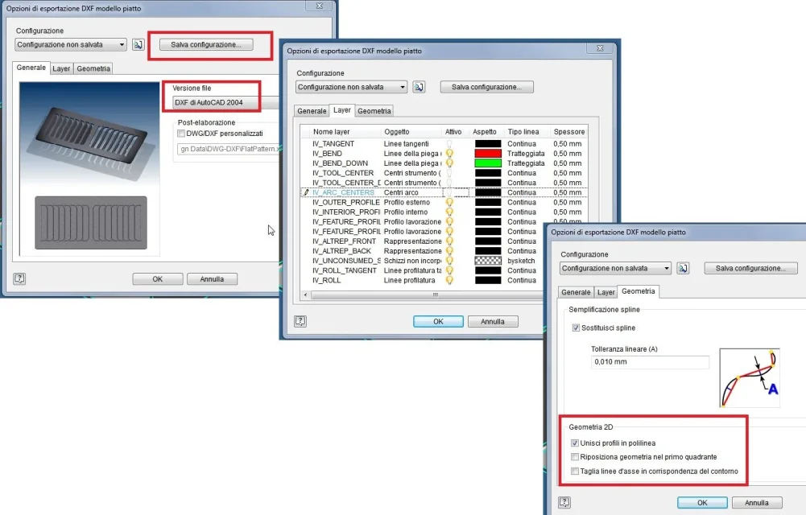Toggle the light bulb for IV_UNCONSUMED_S layer

[449, 261]
